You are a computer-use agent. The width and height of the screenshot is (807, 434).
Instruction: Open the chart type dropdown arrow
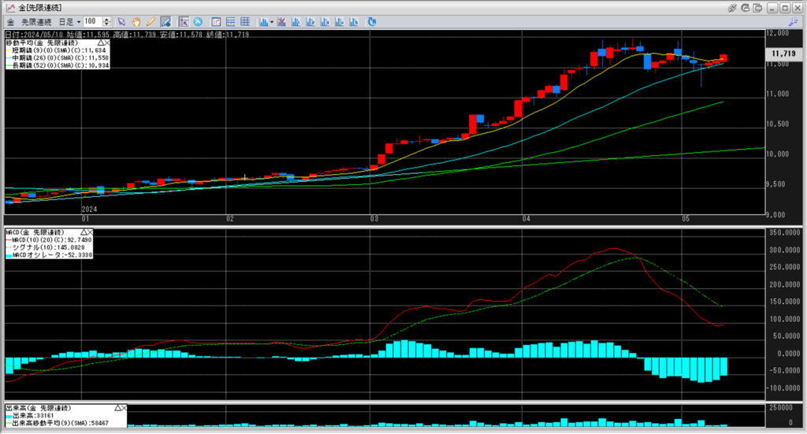(270, 21)
